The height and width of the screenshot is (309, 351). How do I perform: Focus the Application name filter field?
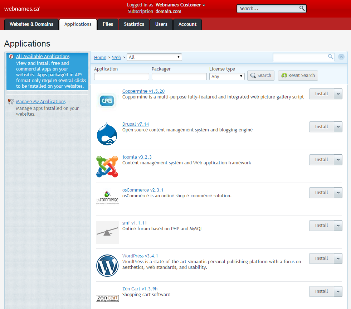coord(122,76)
